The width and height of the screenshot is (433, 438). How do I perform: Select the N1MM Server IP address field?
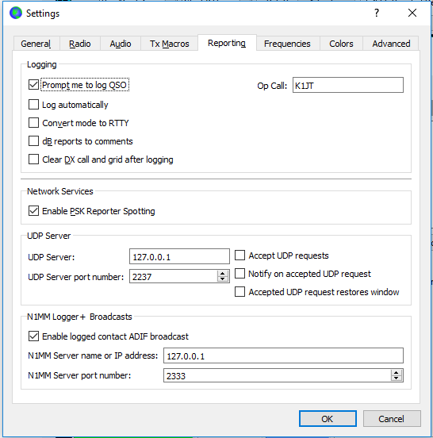283,355
